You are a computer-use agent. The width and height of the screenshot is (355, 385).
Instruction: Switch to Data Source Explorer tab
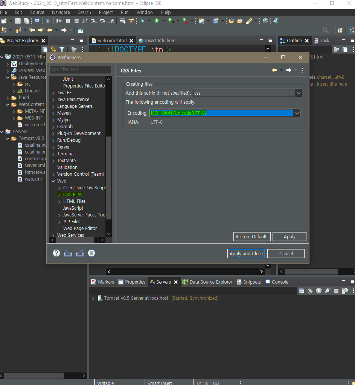click(x=207, y=282)
